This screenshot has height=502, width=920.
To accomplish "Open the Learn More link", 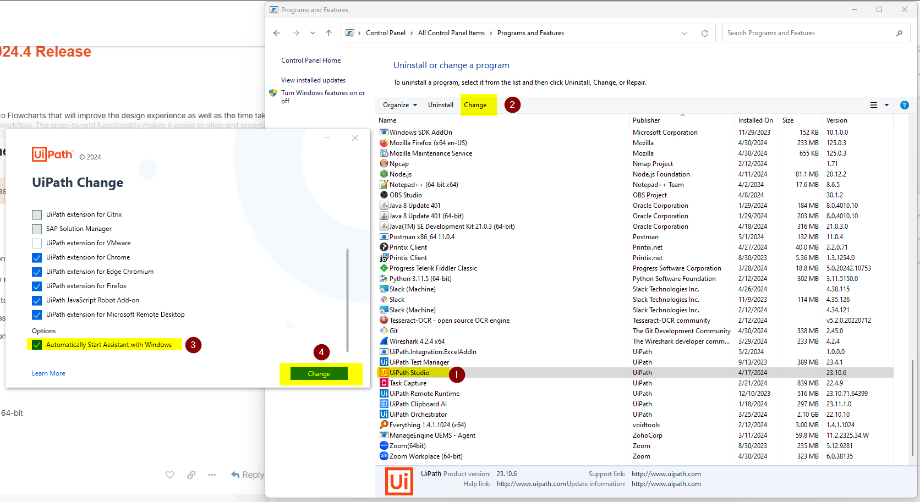I will pyautogui.click(x=48, y=373).
